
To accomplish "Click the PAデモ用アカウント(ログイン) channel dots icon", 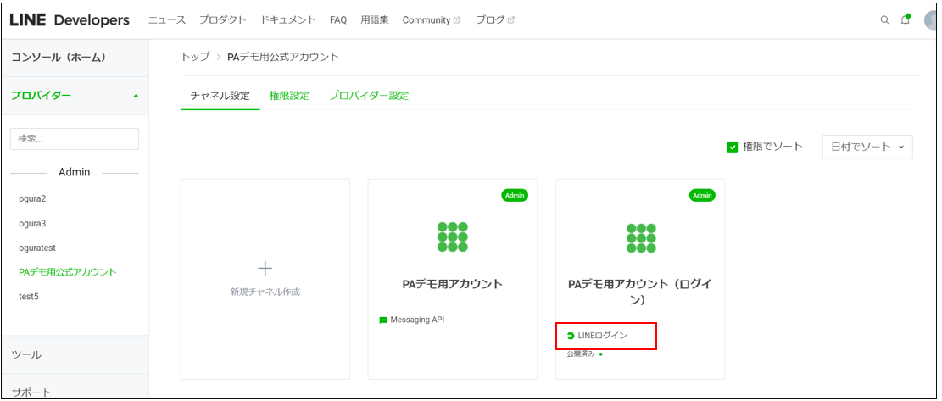I will [x=641, y=237].
